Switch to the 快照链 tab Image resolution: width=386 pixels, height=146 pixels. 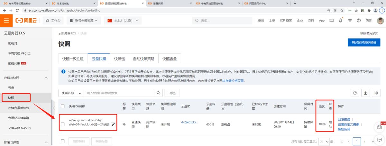[119, 59]
